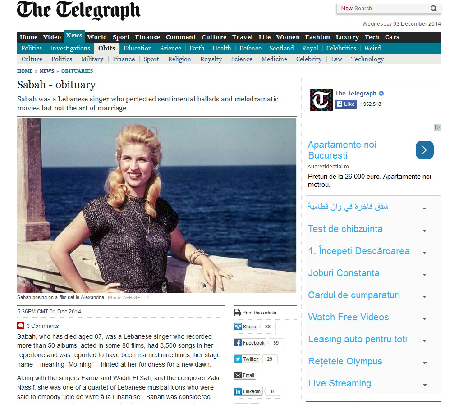
Task: Click into the New Search text field
Action: tap(382, 9)
